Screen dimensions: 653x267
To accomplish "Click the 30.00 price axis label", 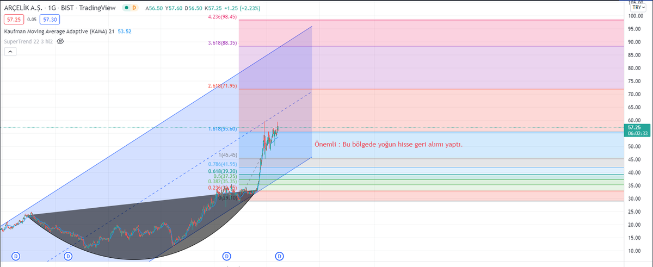I will (635, 198).
